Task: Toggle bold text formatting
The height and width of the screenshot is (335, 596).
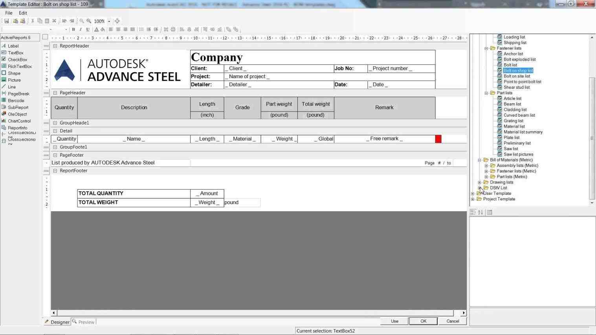Action: (73, 29)
